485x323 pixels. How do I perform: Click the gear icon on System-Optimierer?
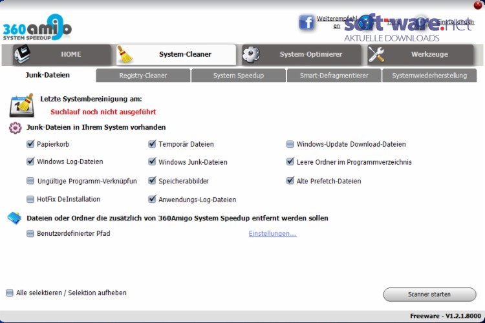point(251,54)
